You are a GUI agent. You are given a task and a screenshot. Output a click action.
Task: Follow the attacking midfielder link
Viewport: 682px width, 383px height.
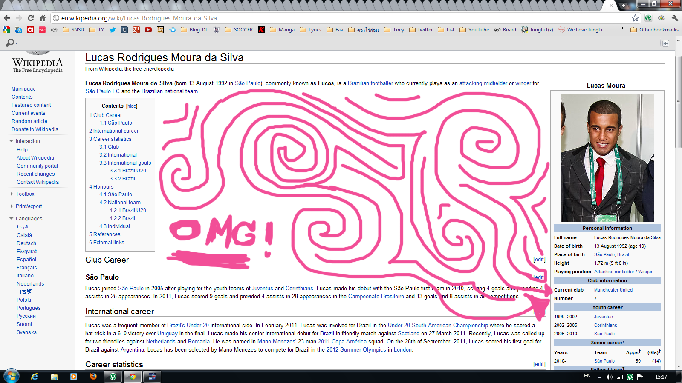click(483, 83)
